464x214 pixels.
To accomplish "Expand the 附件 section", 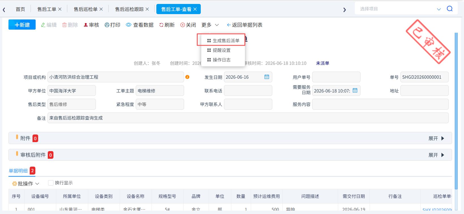I will pyautogui.click(x=436, y=138).
